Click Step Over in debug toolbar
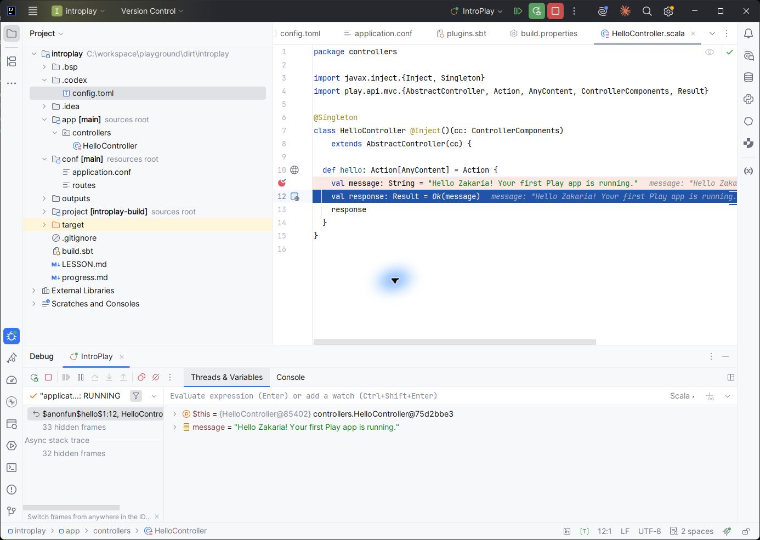 [95, 377]
